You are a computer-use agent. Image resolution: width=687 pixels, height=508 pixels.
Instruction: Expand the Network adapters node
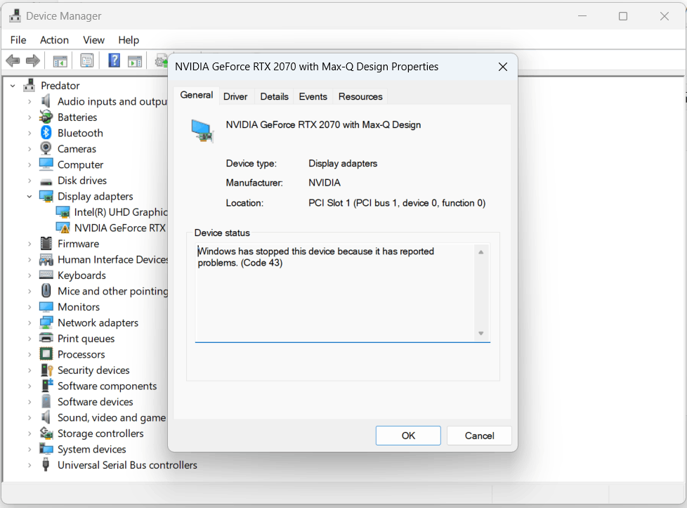click(30, 323)
